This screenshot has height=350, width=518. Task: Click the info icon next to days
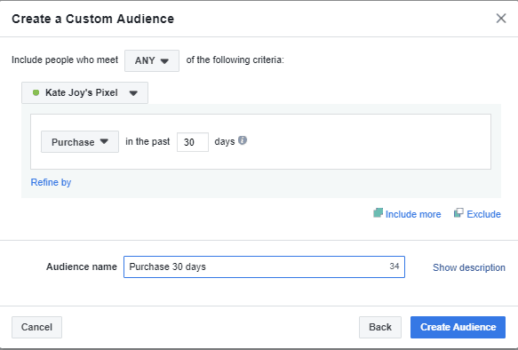[243, 140]
